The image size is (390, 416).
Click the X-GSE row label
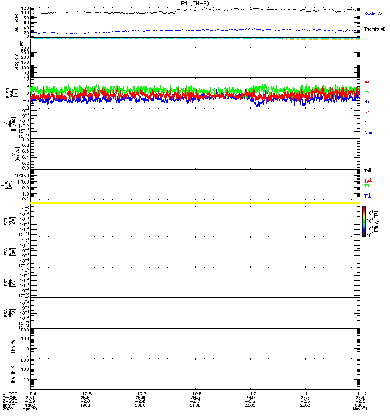click(9, 394)
